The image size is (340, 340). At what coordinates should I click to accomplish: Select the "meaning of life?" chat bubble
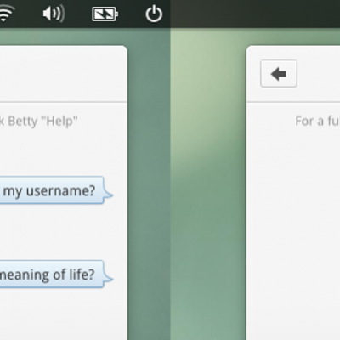(x=54, y=275)
